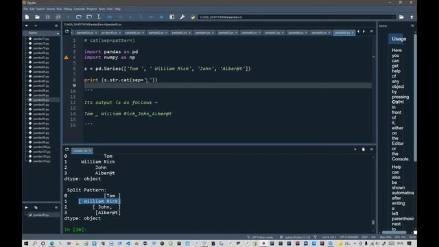
Task: Click the Run current cell icon
Action: pyautogui.click(x=79, y=17)
